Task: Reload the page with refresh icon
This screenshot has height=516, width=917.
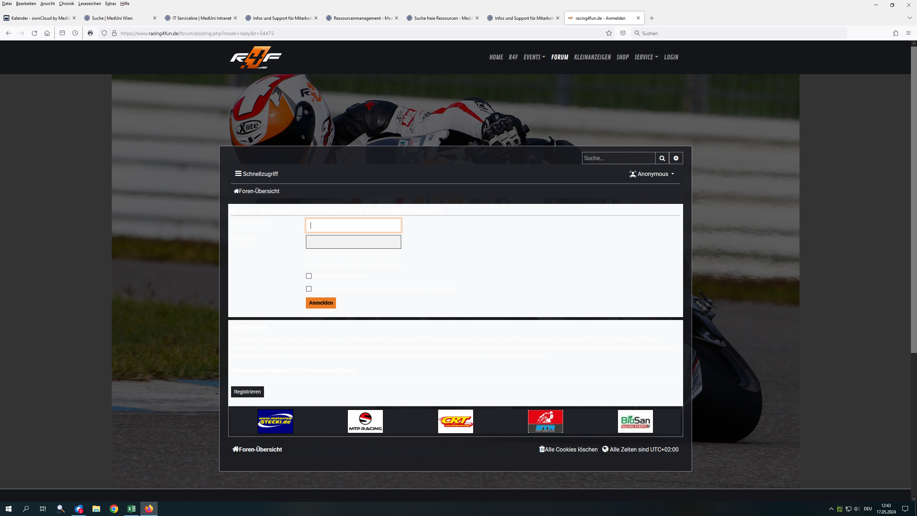Action: 34,33
